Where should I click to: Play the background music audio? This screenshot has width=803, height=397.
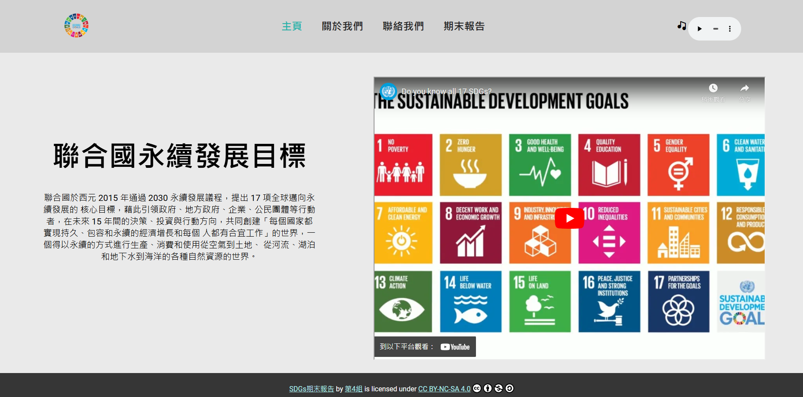click(700, 29)
